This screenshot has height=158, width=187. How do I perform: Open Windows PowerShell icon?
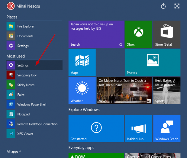[11, 104]
